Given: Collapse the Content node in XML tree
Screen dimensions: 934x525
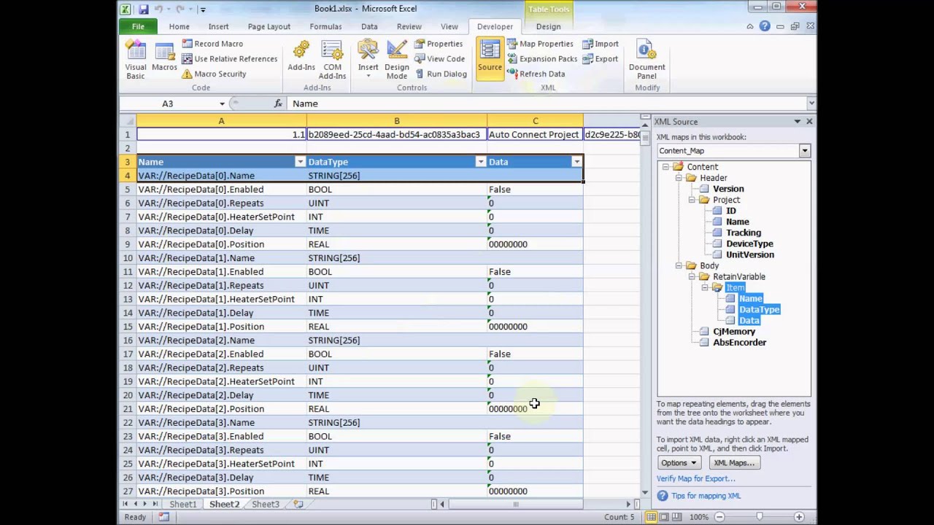Looking at the screenshot, I should point(666,167).
